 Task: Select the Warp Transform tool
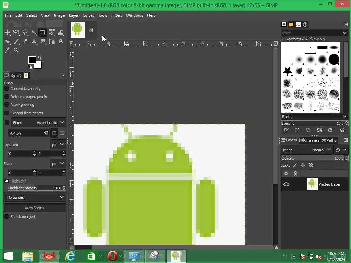pyautogui.click(x=61, y=33)
